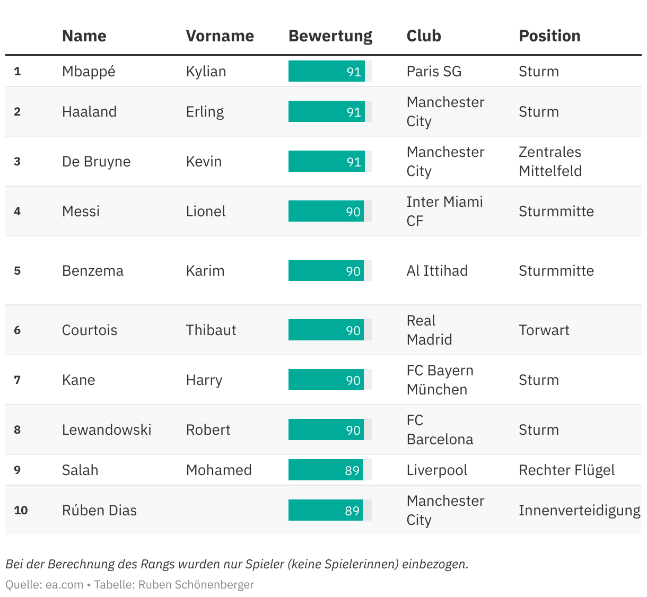This screenshot has width=647, height=597.
Task: Select the Lewandowski row name
Action: [106, 429]
